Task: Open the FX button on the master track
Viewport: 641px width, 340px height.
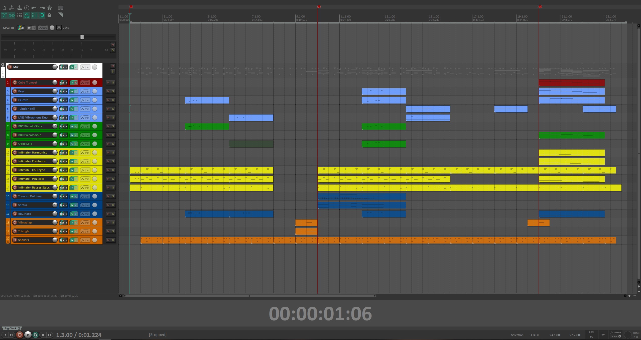Action: (x=30, y=28)
